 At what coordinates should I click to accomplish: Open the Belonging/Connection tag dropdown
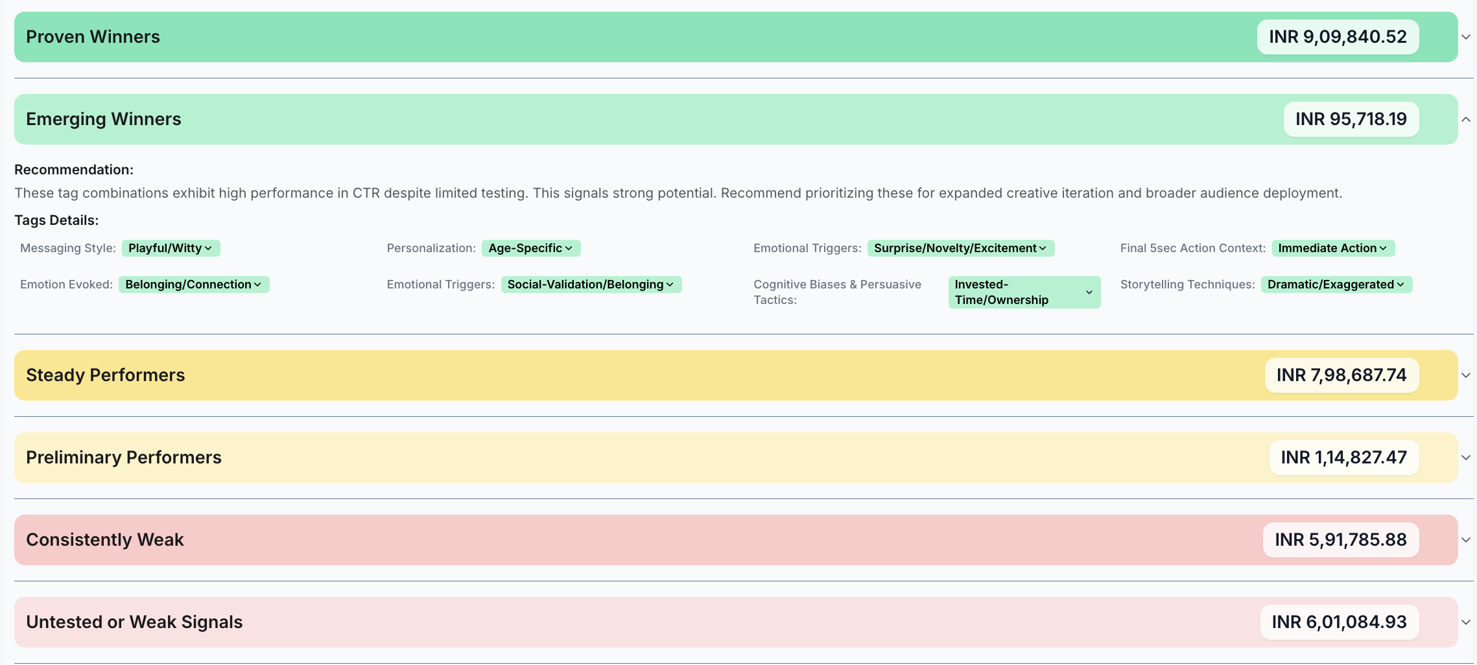[x=193, y=285]
